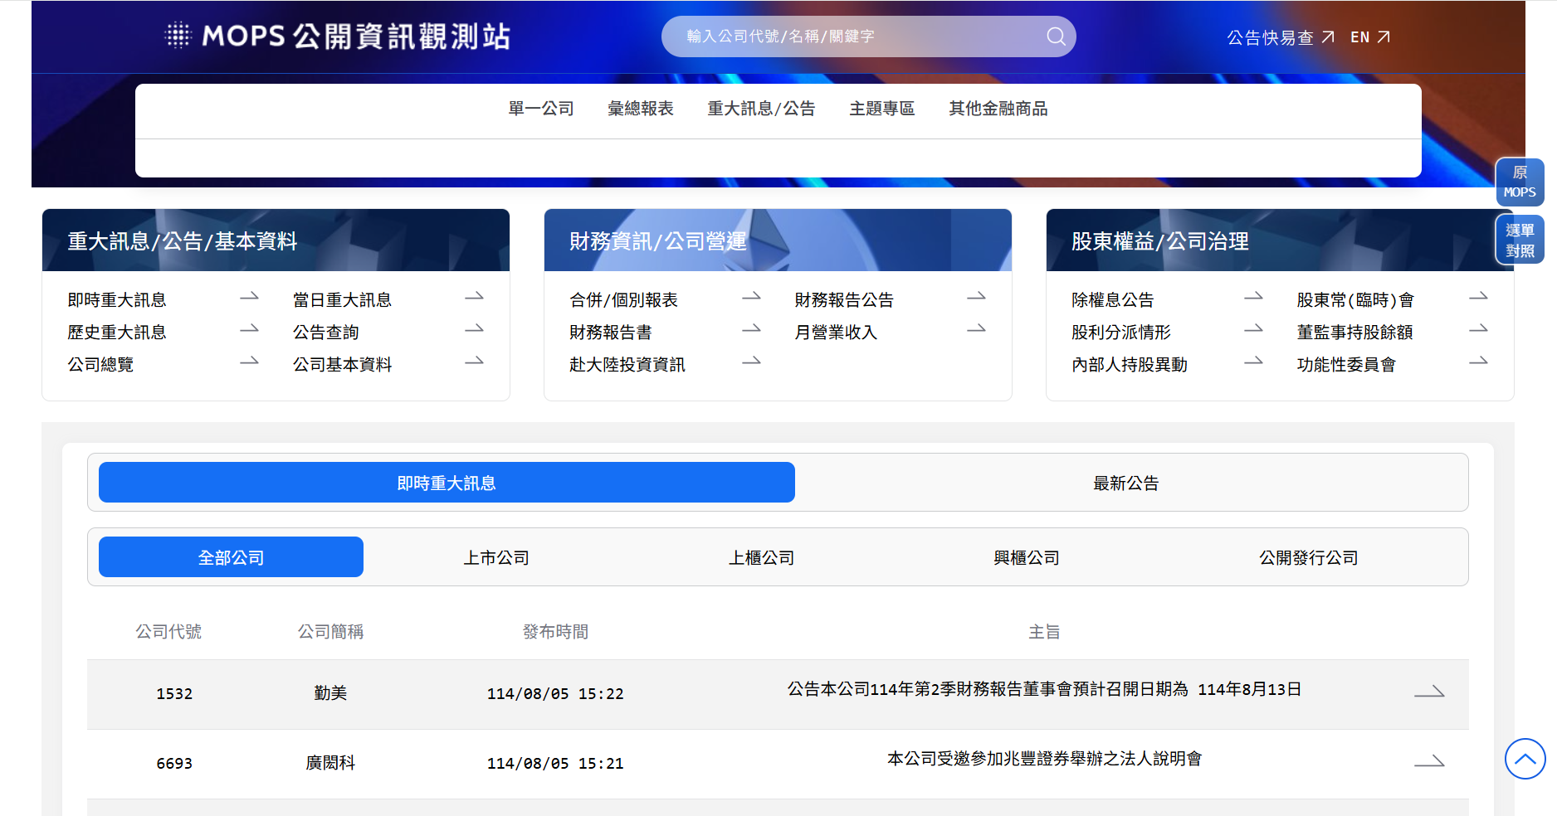Open 單一公司 menu
This screenshot has height=816, width=1557.
pos(541,109)
